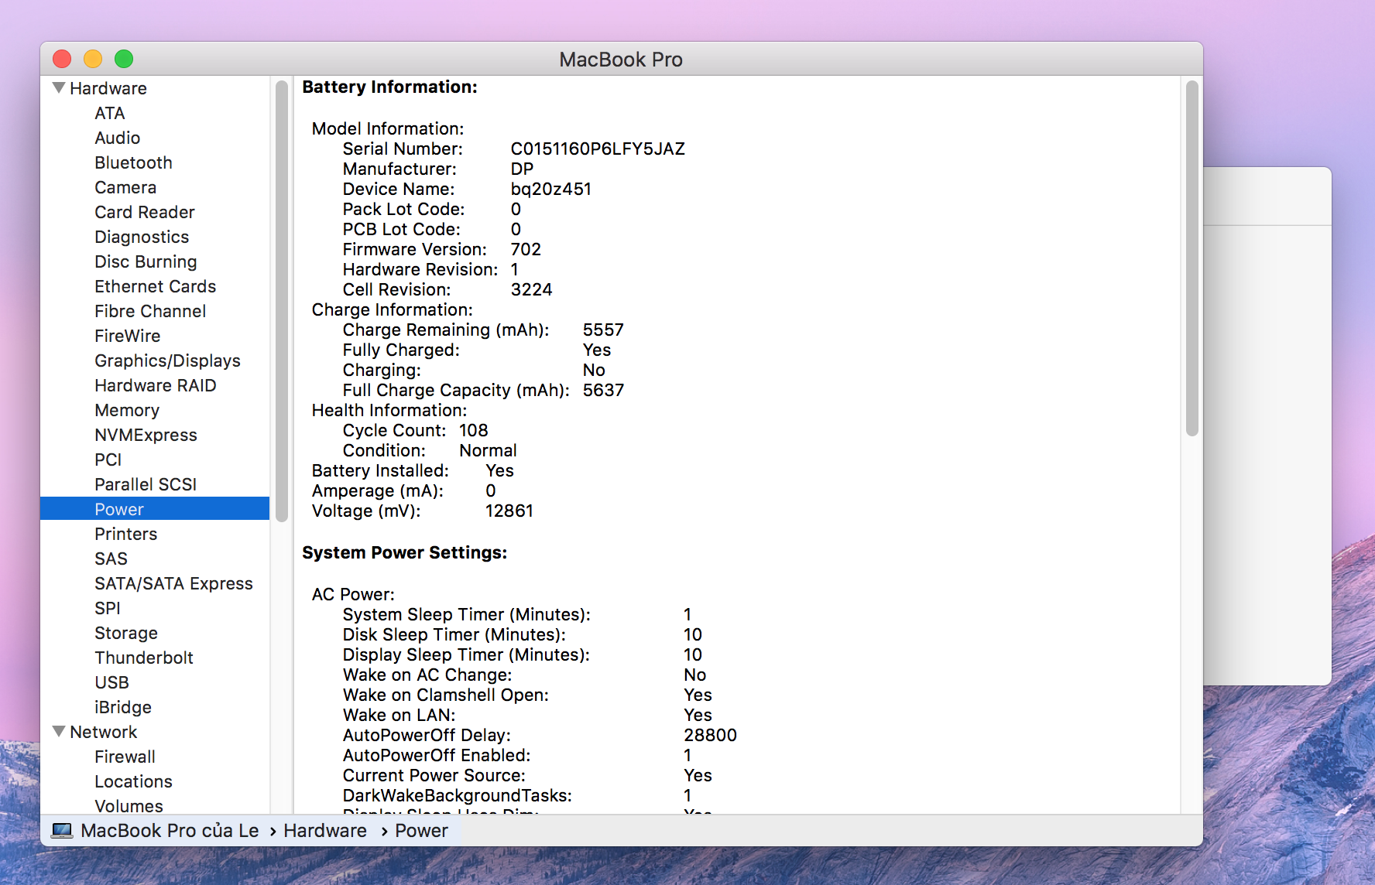Minimize the MacBook Pro window

click(x=93, y=59)
